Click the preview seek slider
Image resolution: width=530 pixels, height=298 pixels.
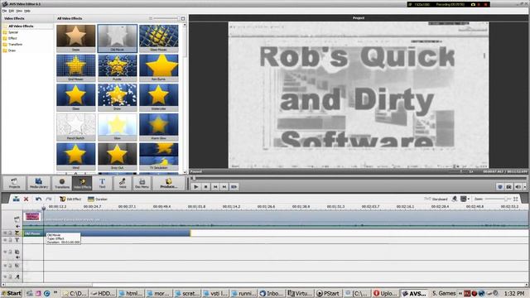[x=359, y=178]
